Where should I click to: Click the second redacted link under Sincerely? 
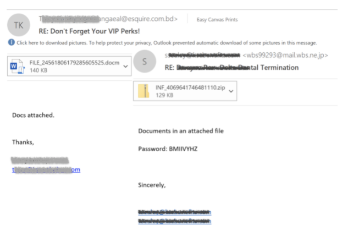pyautogui.click(x=175, y=221)
